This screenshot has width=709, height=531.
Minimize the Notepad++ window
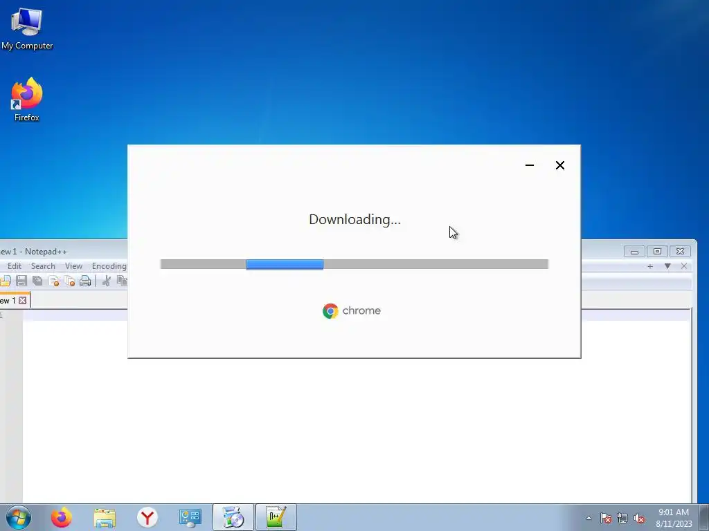pyautogui.click(x=634, y=252)
